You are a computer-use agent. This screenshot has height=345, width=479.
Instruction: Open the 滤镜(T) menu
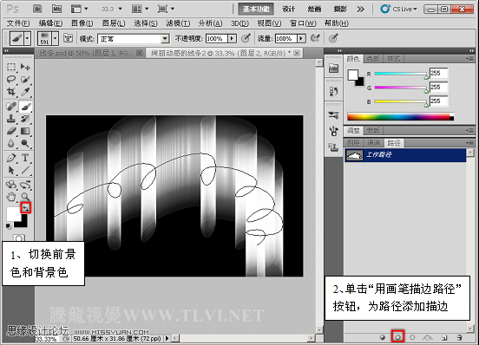pos(178,23)
